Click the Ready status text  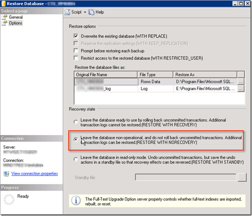coord(23,196)
